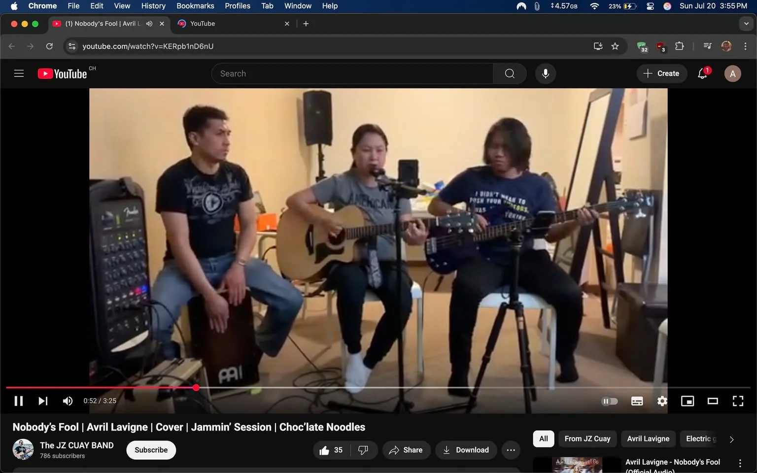Click the search magnifier button
Image resolution: width=757 pixels, height=473 pixels.
(510, 73)
